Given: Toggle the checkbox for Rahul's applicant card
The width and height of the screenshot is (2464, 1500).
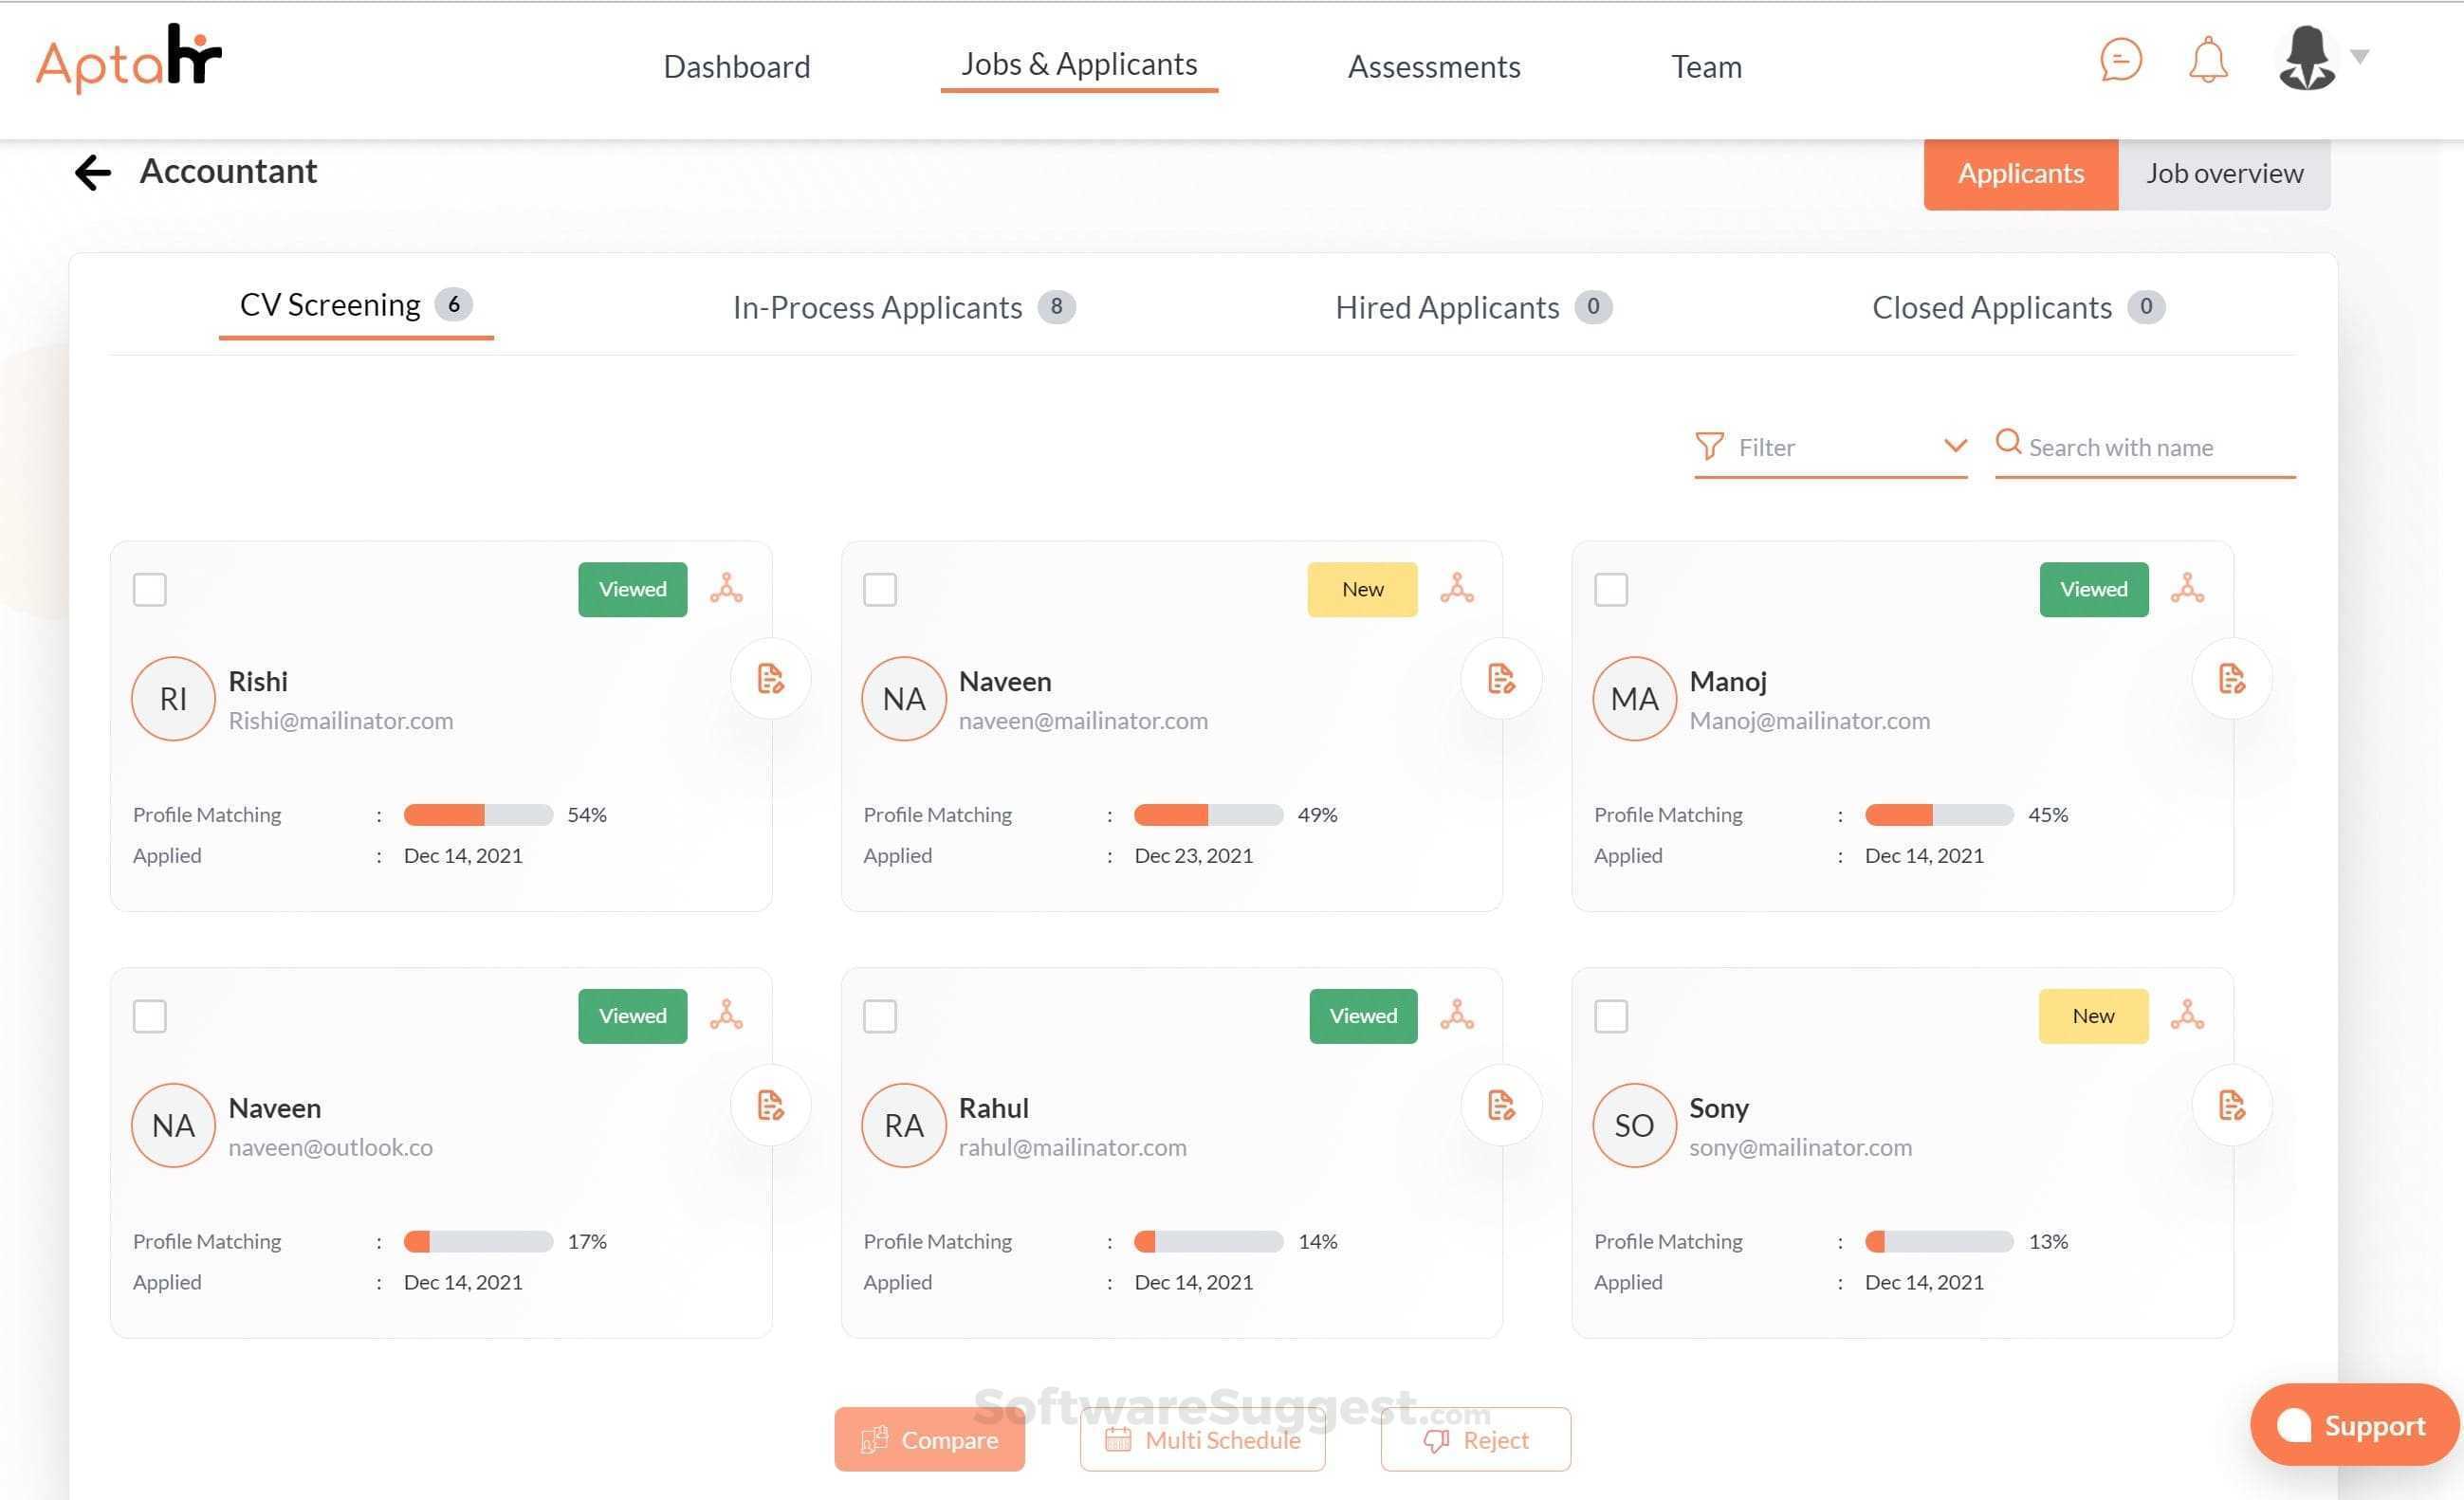Looking at the screenshot, I should 880,1013.
